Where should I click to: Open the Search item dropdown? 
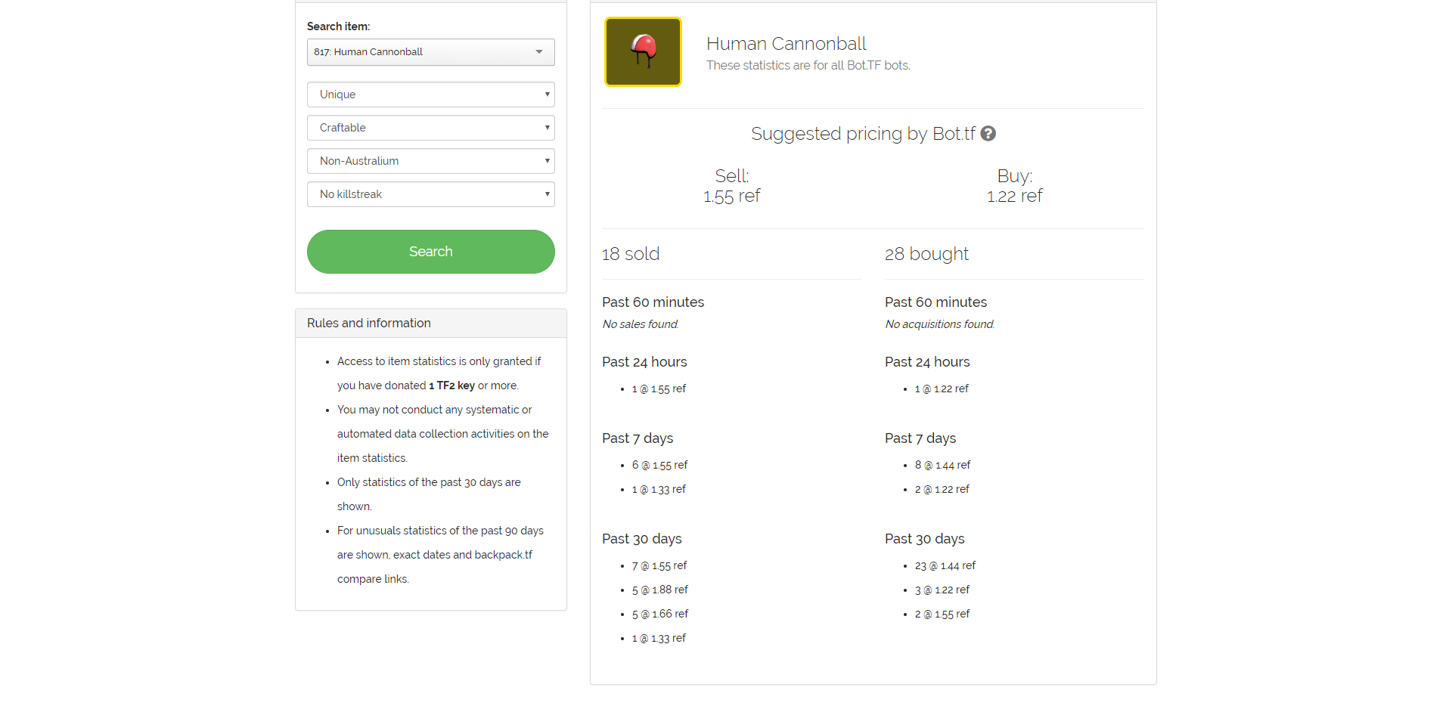pyautogui.click(x=430, y=52)
